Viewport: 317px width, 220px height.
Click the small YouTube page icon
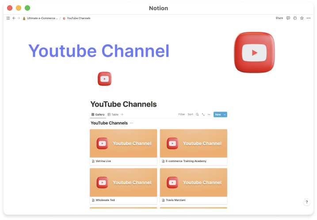(x=104, y=79)
